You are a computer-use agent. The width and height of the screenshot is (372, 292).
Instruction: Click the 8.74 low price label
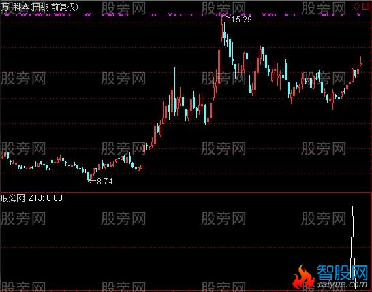click(x=105, y=182)
